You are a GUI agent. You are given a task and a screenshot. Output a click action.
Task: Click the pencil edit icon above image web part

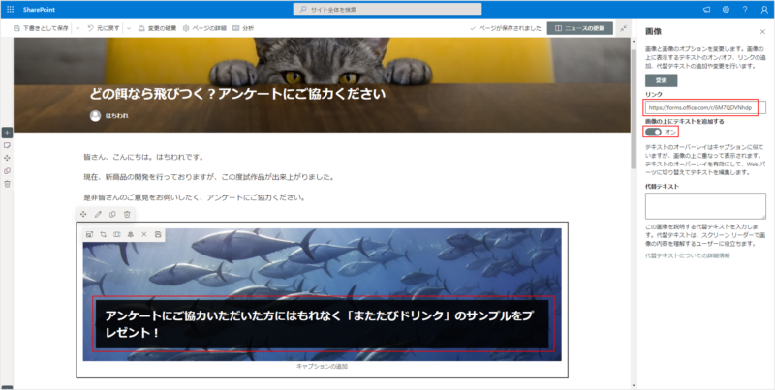[98, 213]
